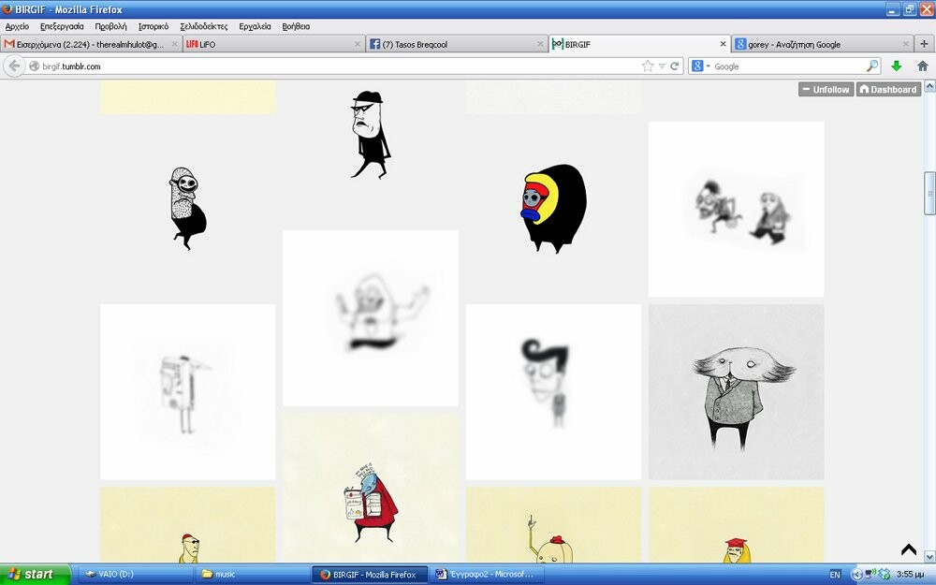
Task: Click the search magnifier icon
Action: [872, 66]
